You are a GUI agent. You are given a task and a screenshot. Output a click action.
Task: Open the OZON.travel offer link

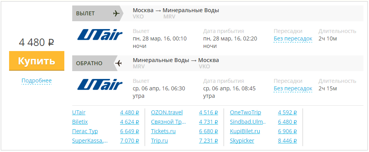tap(167, 112)
